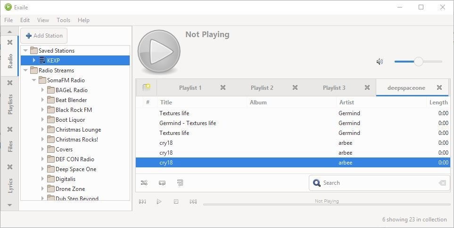Click the Add Station button
The width and height of the screenshot is (454, 228).
(44, 36)
